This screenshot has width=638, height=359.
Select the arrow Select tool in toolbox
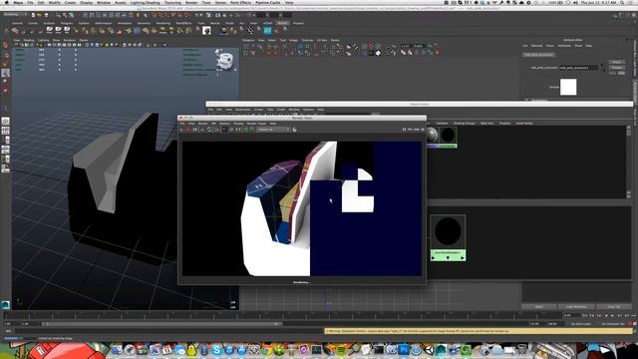click(x=5, y=45)
